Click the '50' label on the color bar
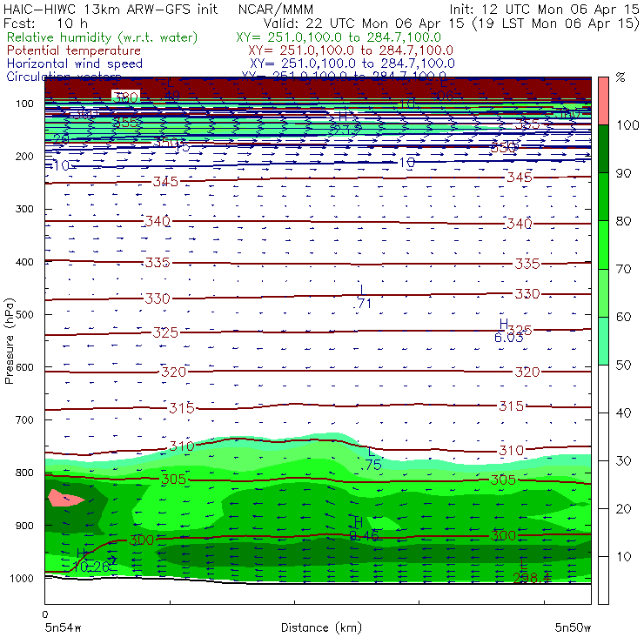This screenshot has height=644, width=644. coord(623,365)
